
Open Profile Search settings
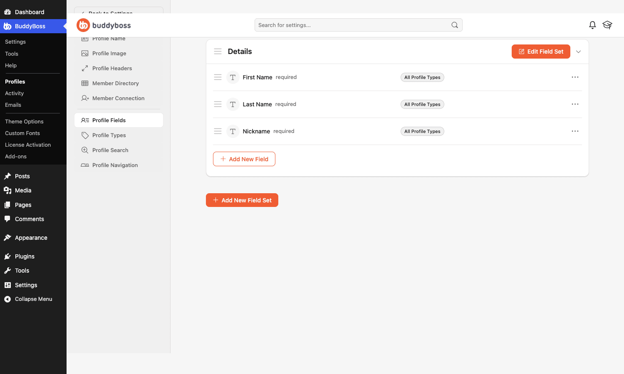tap(119, 150)
